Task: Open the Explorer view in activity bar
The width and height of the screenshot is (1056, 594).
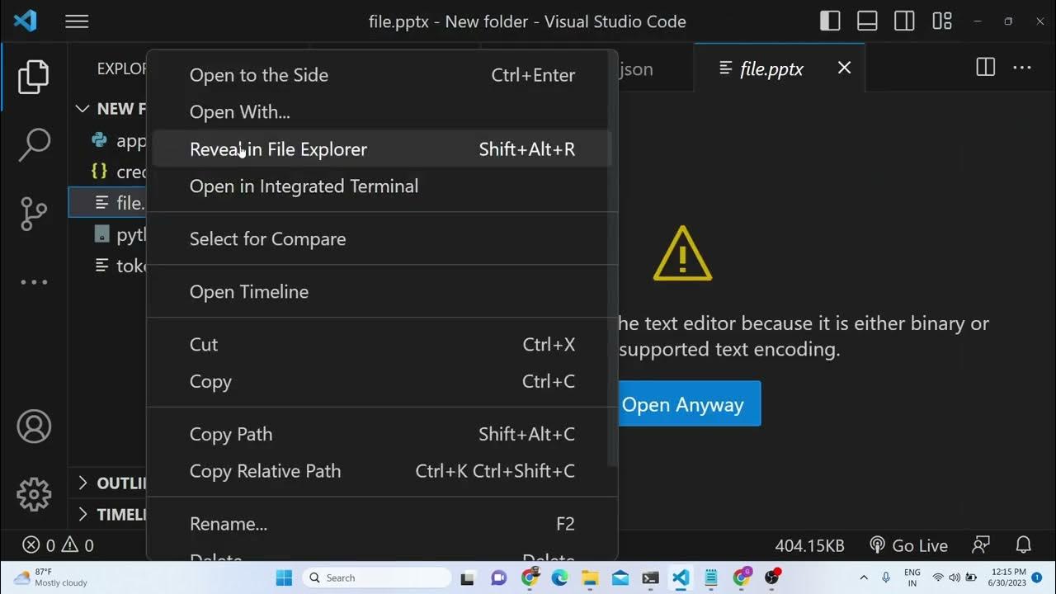Action: pyautogui.click(x=34, y=77)
